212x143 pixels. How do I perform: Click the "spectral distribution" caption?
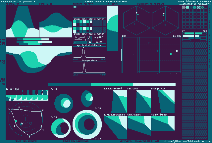coord(89,45)
